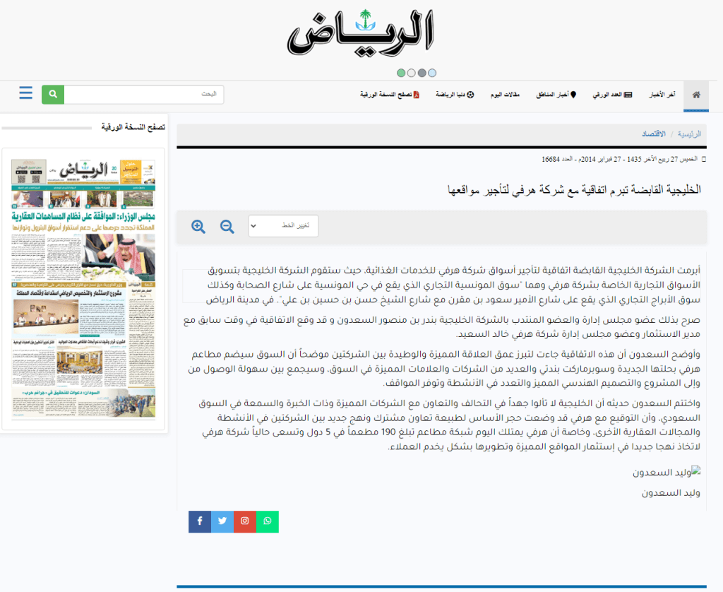The height and width of the screenshot is (592, 723).
Task: Open آخر الأخبار menu item
Action: pos(662,95)
